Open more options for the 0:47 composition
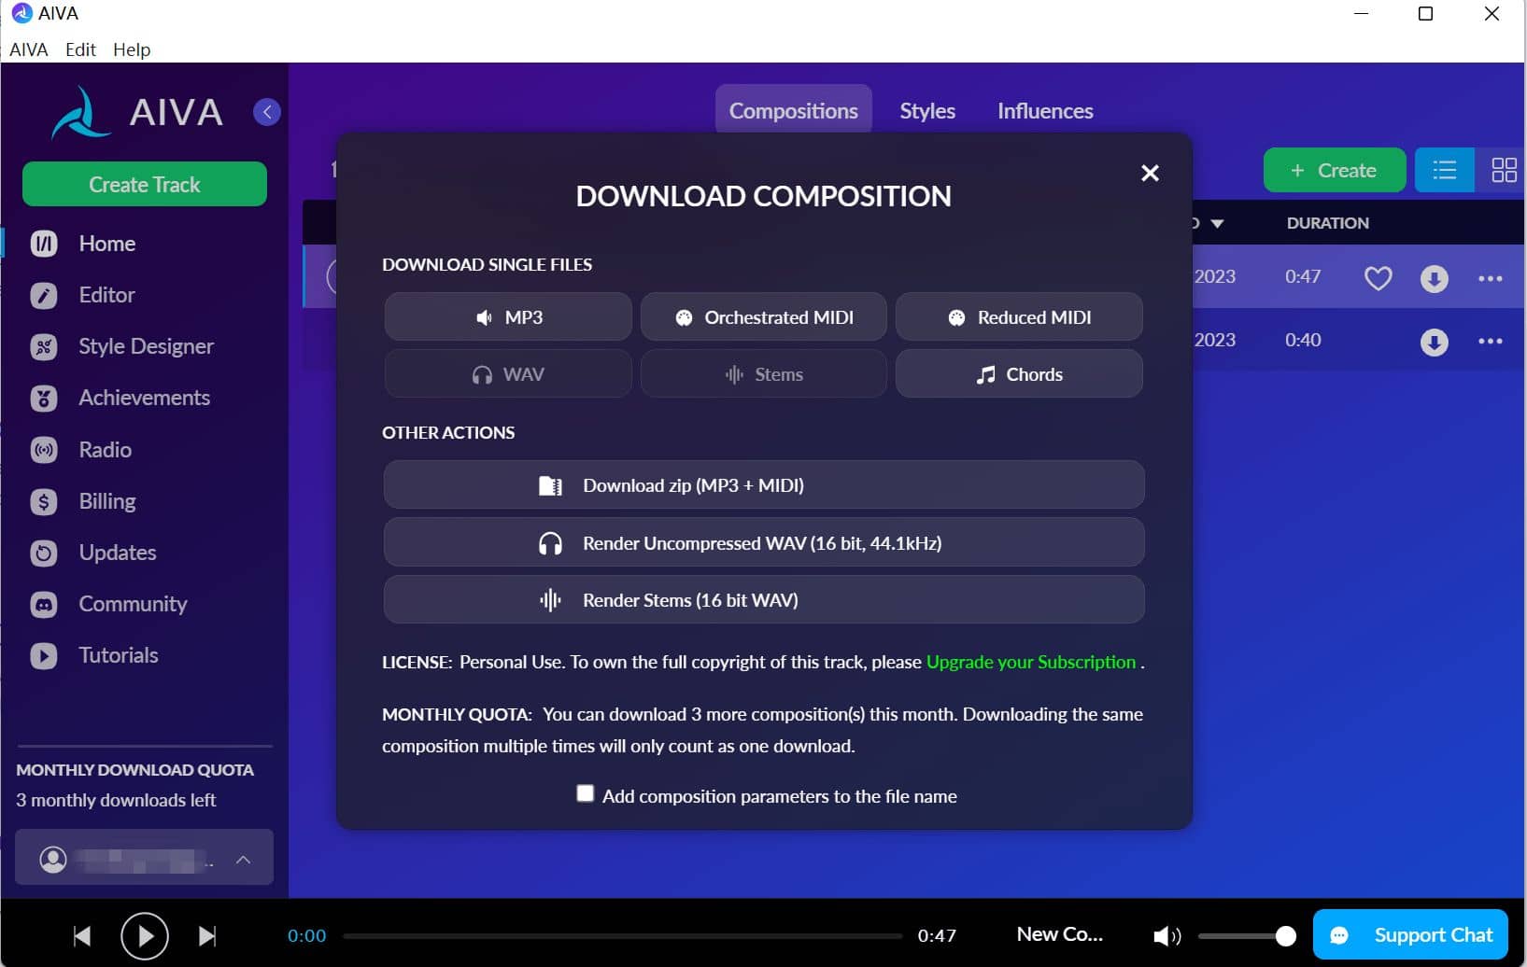 click(1490, 278)
